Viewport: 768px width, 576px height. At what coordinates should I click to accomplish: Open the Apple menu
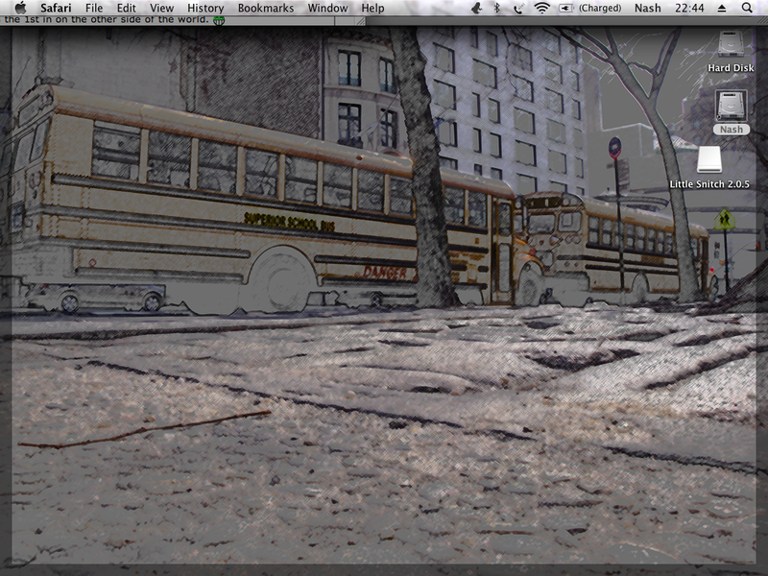(20, 8)
